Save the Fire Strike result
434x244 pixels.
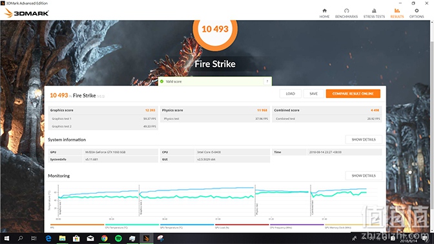[313, 94]
